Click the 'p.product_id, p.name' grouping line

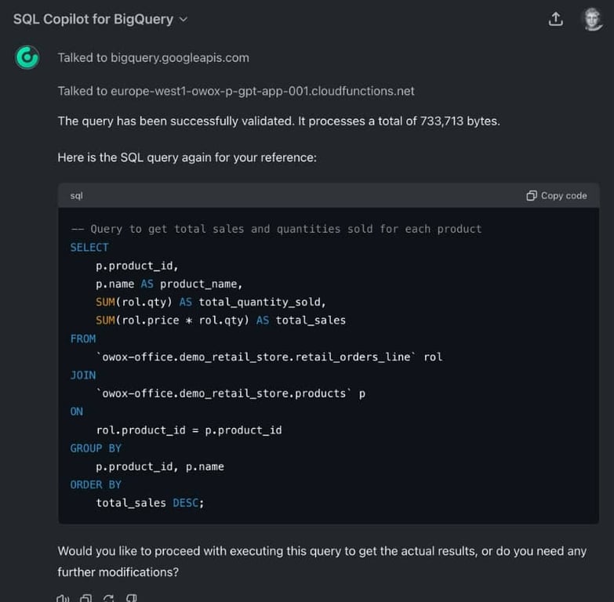[160, 466]
